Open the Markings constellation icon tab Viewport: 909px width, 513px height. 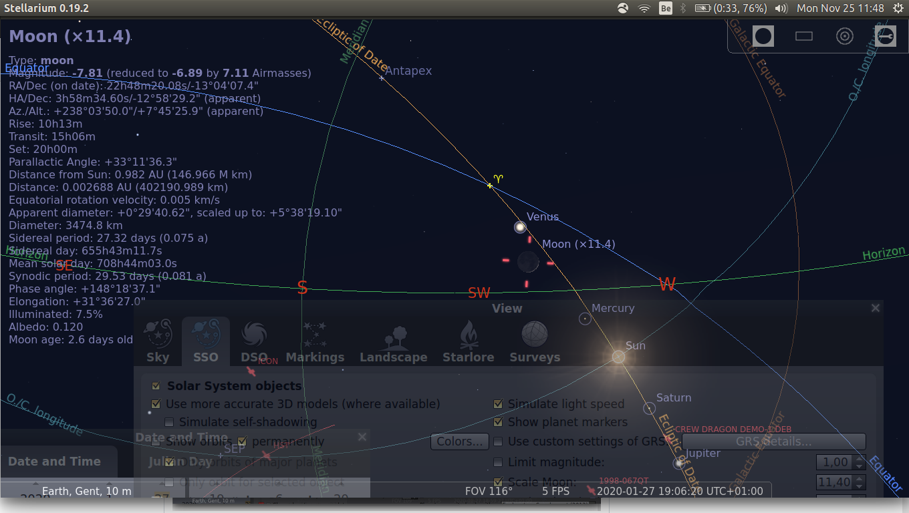tap(315, 333)
